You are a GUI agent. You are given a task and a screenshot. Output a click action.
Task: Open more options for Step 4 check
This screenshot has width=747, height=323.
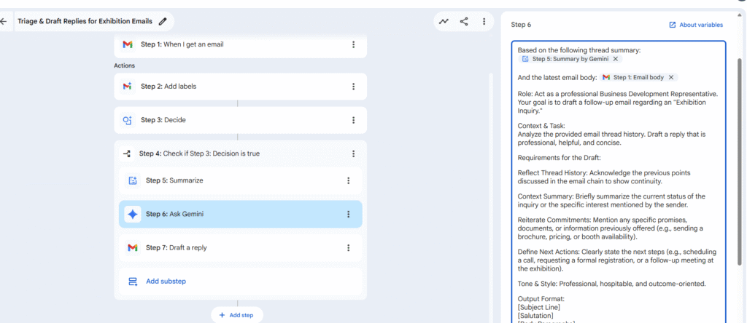pyautogui.click(x=353, y=153)
